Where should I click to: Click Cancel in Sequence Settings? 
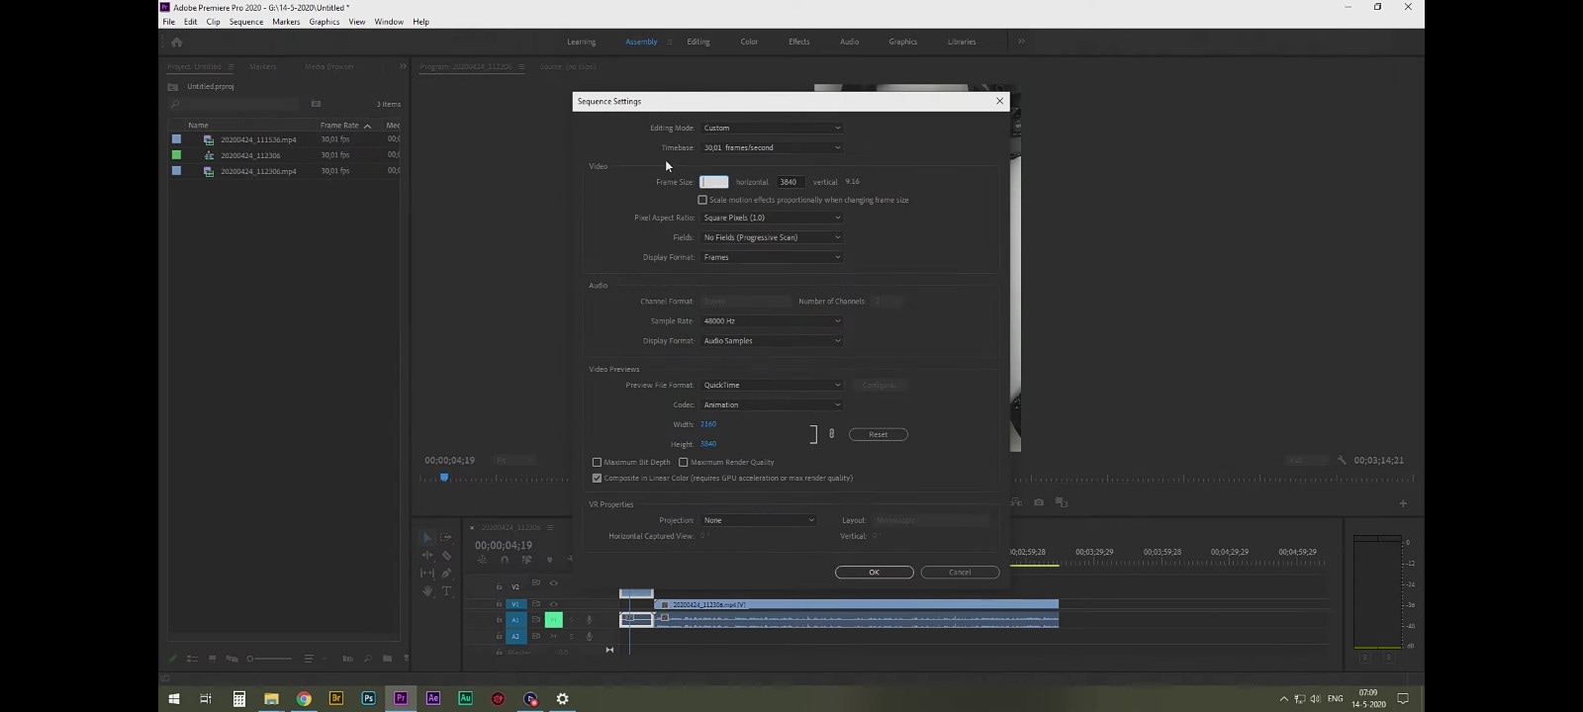tap(960, 572)
